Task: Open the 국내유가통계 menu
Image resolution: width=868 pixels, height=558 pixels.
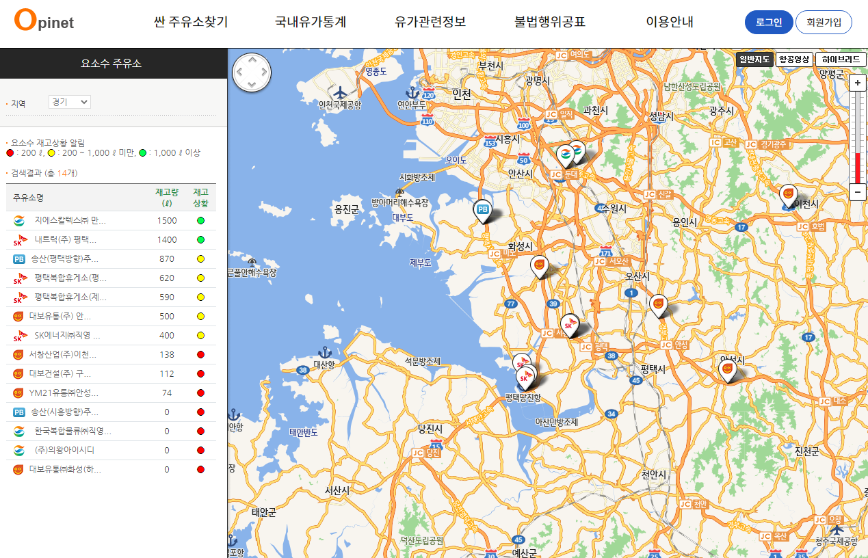Action: tap(311, 22)
